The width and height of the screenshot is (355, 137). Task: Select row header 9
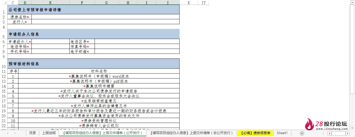tap(4, 56)
